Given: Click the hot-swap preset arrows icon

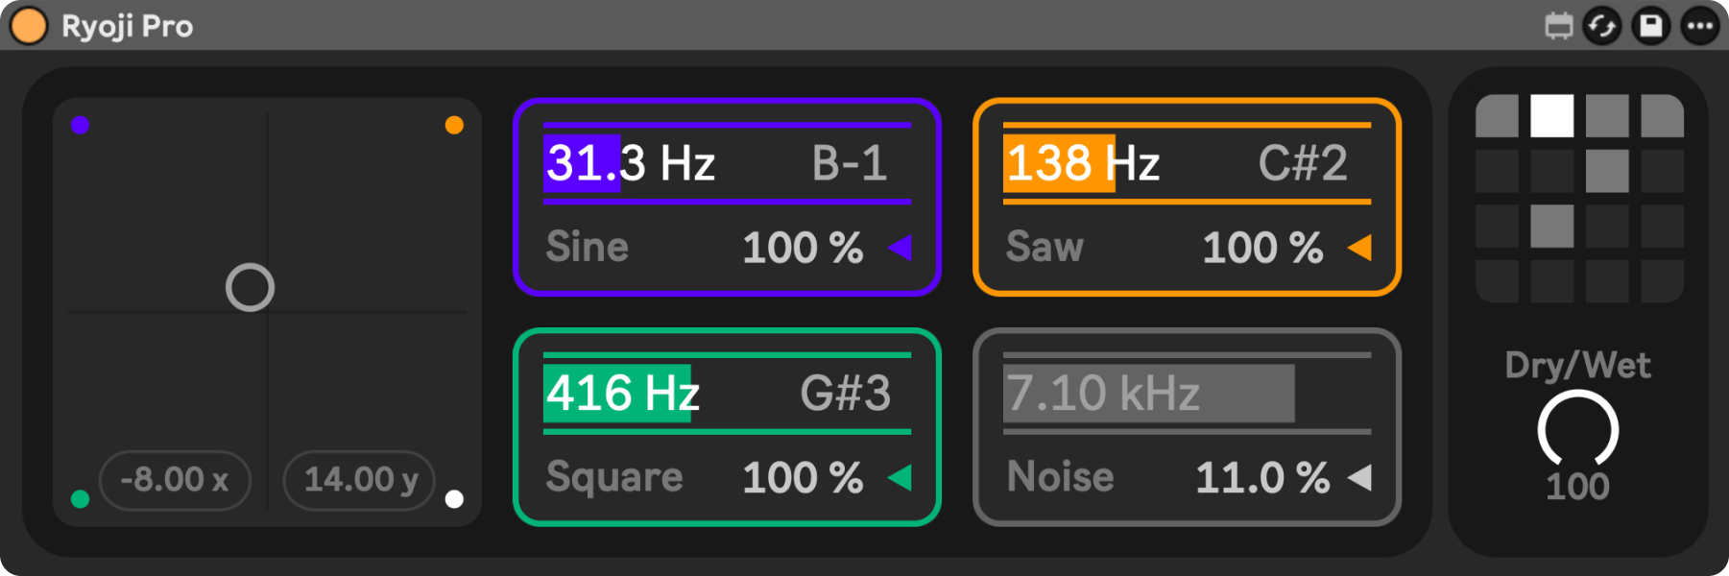Looking at the screenshot, I should click(1601, 26).
